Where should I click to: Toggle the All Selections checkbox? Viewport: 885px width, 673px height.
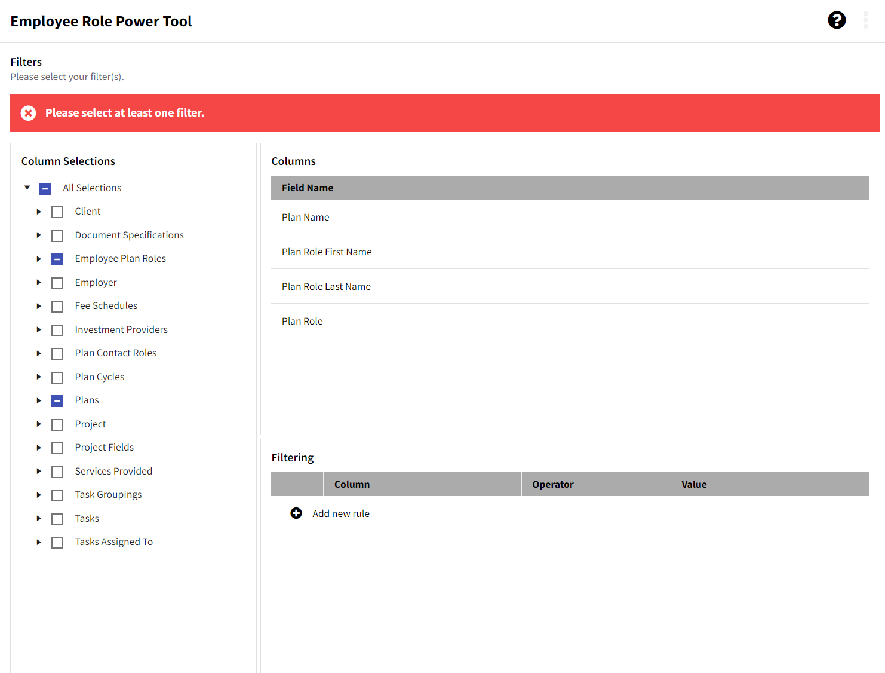point(45,189)
